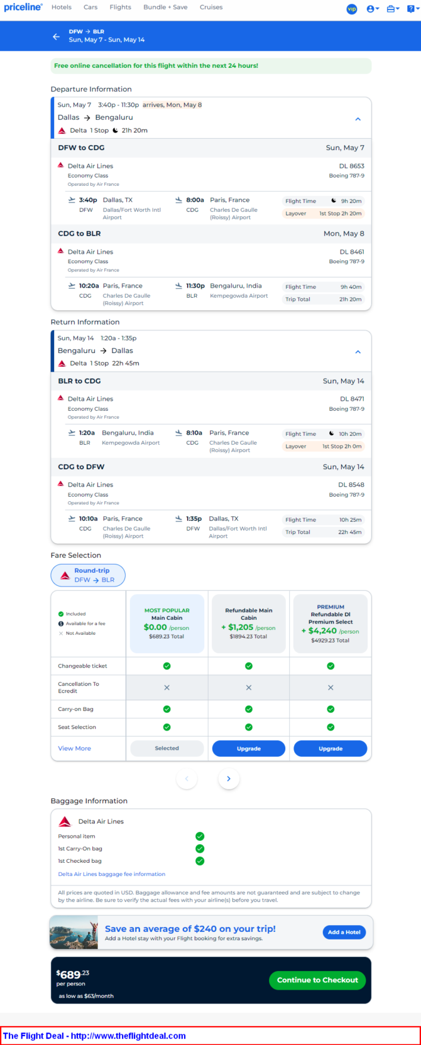Image resolution: width=421 pixels, height=1045 pixels.
Task: Click the moon icon next to 9h 20m
Action: 334,201
